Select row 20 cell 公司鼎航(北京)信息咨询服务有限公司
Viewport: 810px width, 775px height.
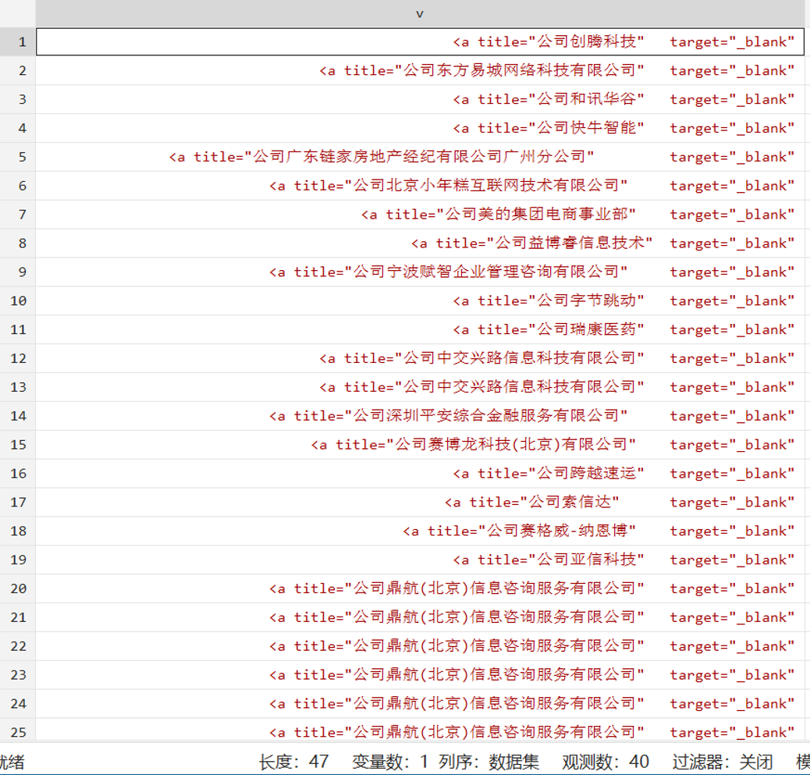[x=420, y=588]
